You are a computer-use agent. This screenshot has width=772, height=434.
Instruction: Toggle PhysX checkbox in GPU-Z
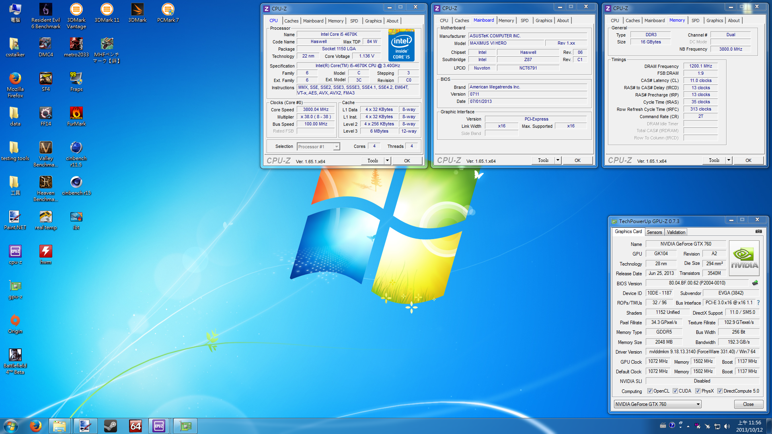tap(698, 391)
